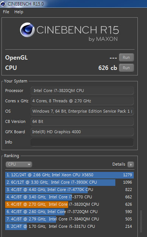
Task: Select the i7-3720QM ranking entry
Action: pyautogui.click(x=69, y=212)
